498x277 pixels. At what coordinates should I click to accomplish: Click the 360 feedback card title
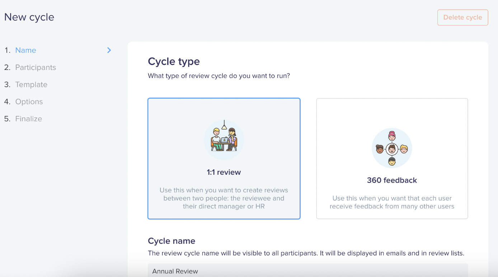392,180
